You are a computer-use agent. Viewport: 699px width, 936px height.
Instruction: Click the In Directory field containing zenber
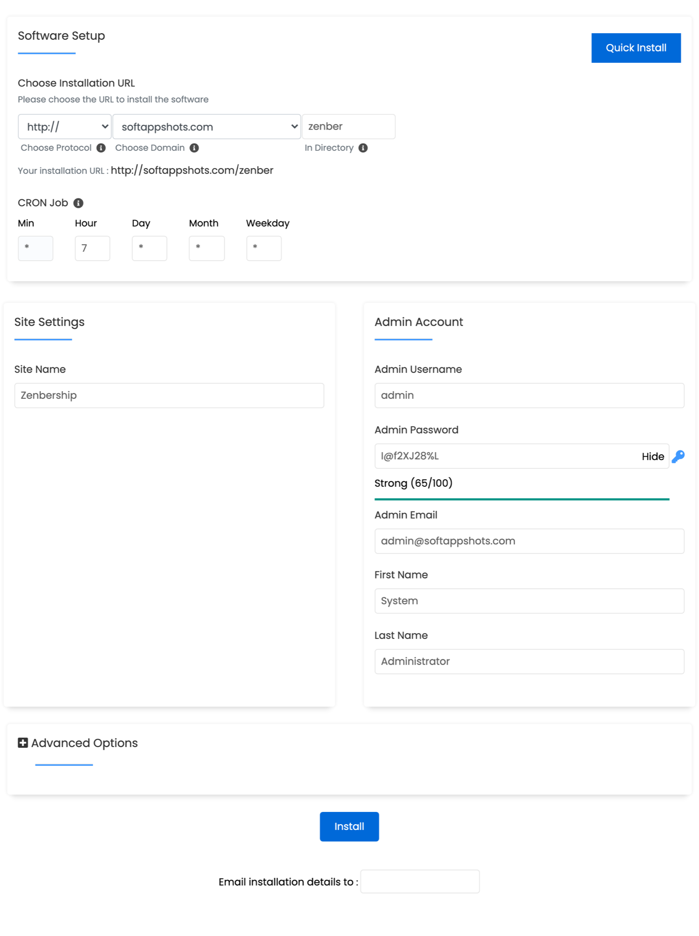coord(349,127)
